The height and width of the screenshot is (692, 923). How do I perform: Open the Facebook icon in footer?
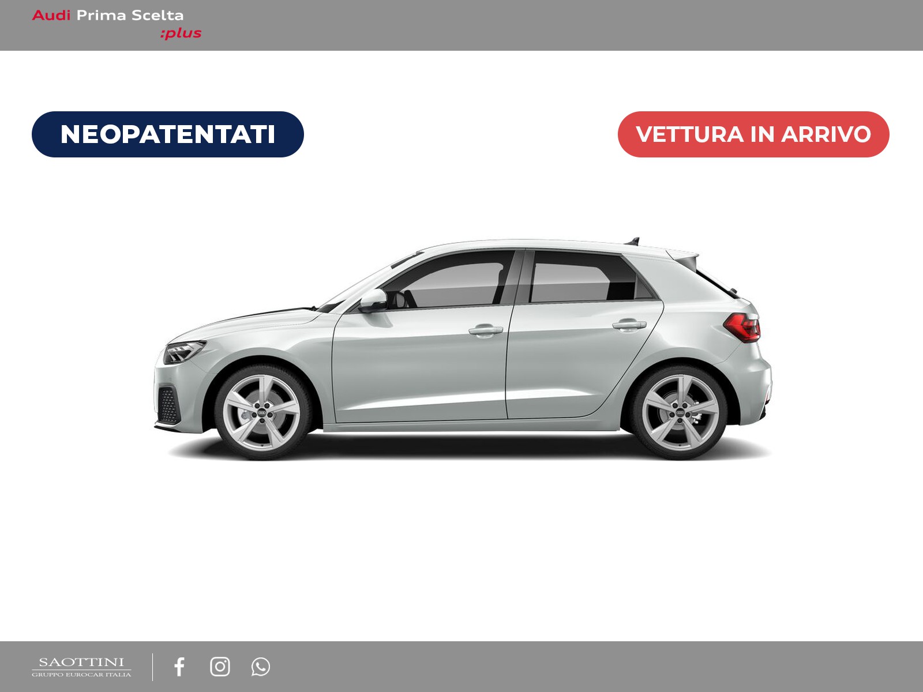point(179,667)
